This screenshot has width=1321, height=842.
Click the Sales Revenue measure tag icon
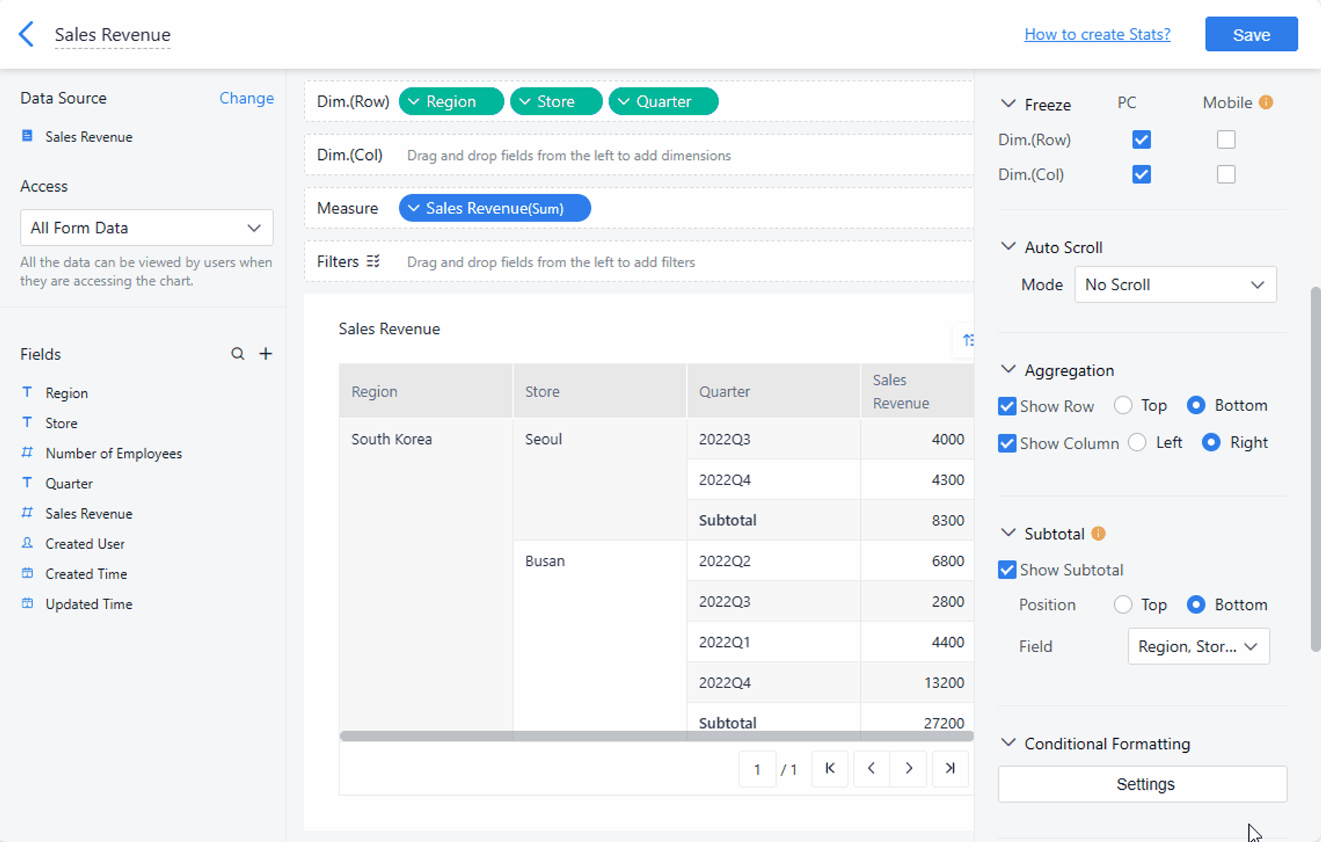pyautogui.click(x=414, y=207)
